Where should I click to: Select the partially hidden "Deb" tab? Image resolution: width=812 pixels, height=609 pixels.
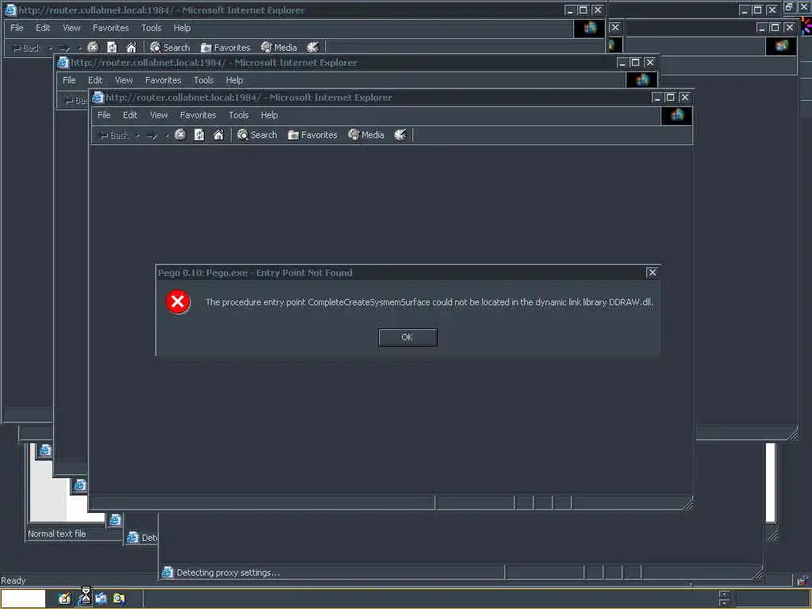pos(141,538)
